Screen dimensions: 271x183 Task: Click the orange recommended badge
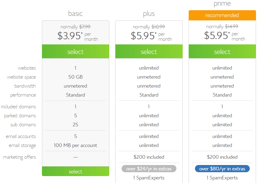(x=222, y=15)
